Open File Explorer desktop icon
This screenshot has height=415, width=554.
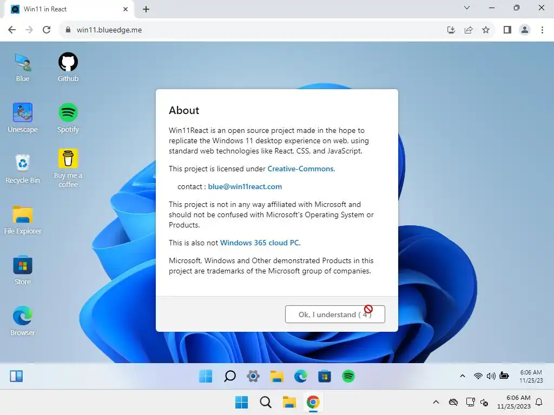(x=23, y=219)
